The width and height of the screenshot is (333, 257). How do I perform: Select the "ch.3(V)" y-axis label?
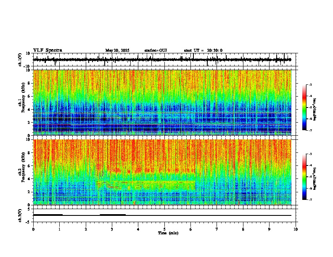(20, 215)
